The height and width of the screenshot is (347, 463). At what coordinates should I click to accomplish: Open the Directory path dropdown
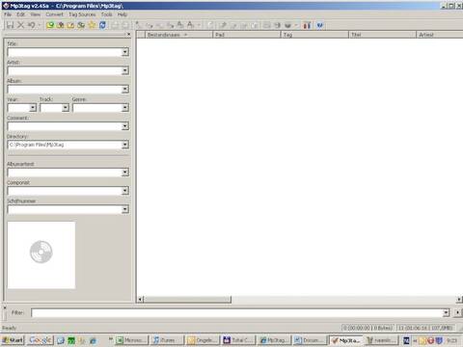[125, 145]
